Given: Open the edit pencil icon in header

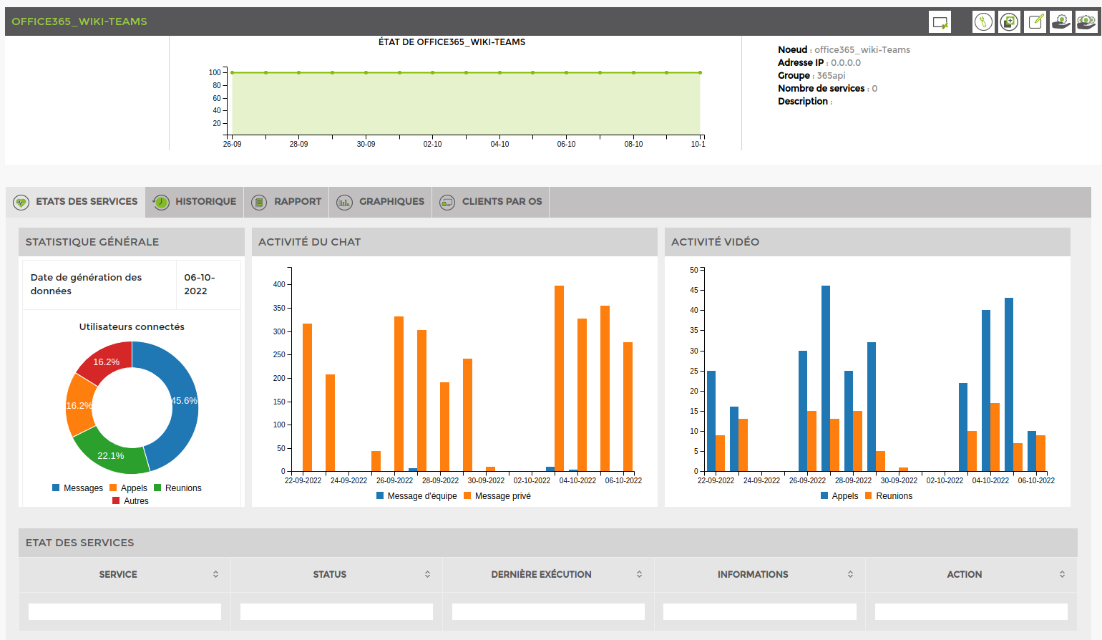Looking at the screenshot, I should coord(1035,22).
